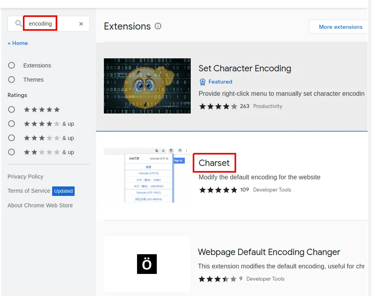Open the Terms of Service link
372x296 pixels.
pos(29,191)
